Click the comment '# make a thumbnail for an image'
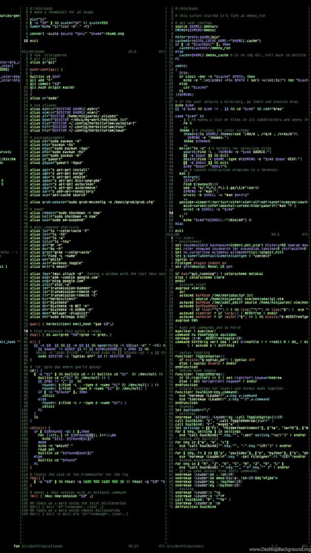 tap(62, 12)
